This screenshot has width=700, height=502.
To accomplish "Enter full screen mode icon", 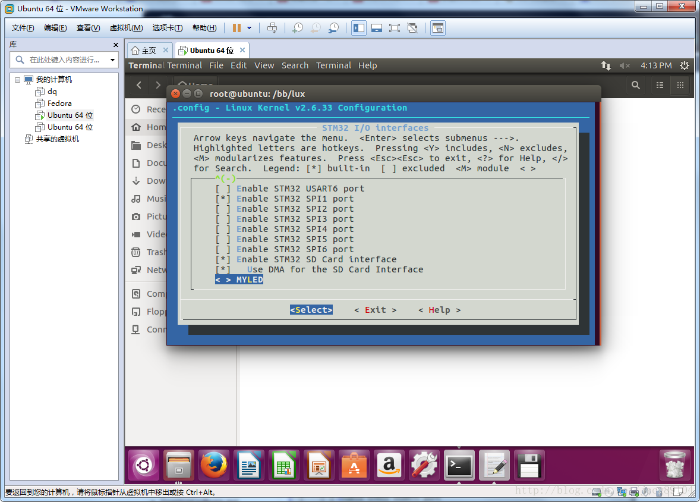I will (x=394, y=28).
